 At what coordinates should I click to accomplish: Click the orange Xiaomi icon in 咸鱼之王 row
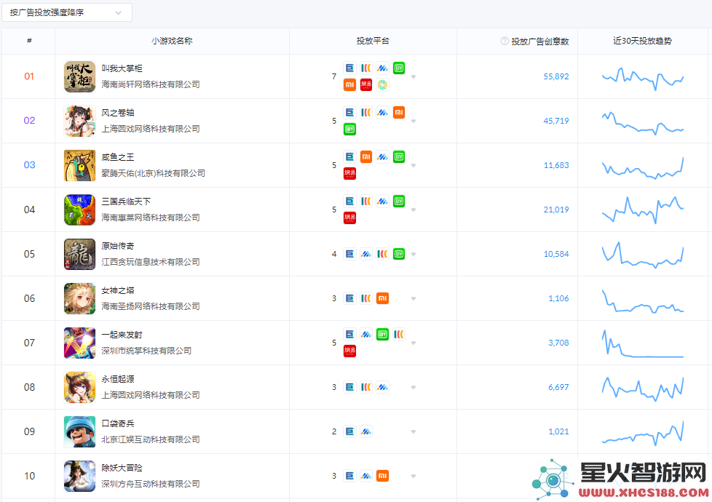[366, 157]
